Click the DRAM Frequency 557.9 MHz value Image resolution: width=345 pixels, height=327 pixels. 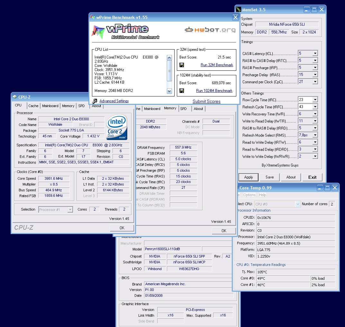pos(183,148)
